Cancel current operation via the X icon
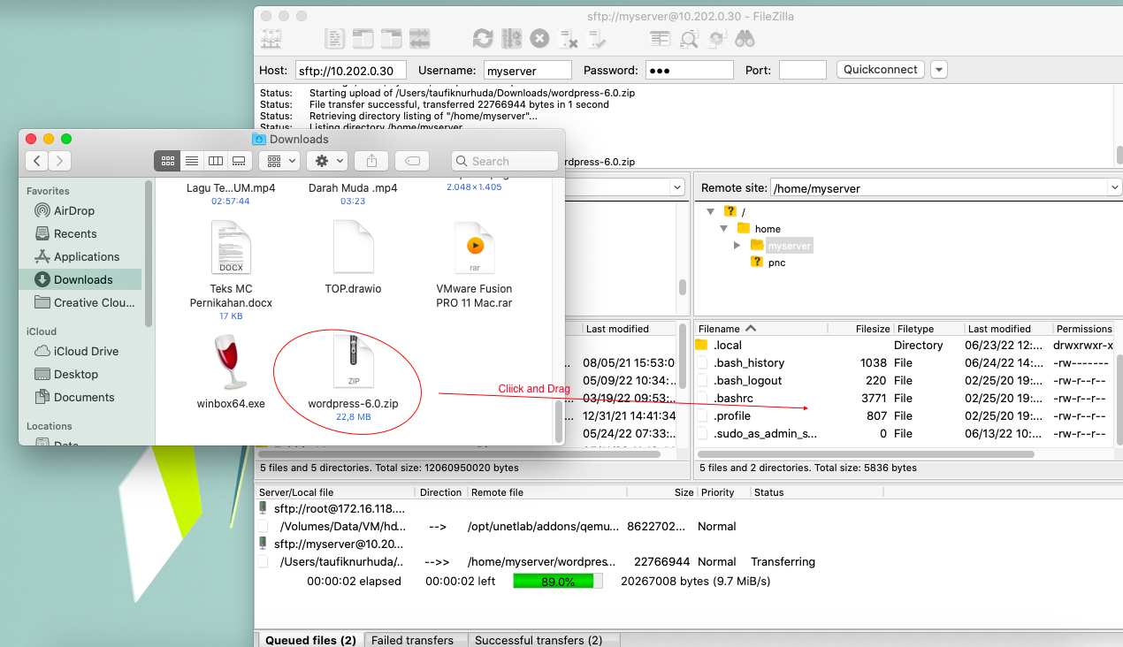The image size is (1123, 647). click(x=539, y=38)
